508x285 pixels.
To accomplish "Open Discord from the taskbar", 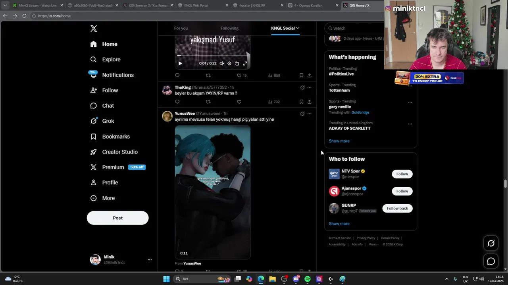I will 296,279.
